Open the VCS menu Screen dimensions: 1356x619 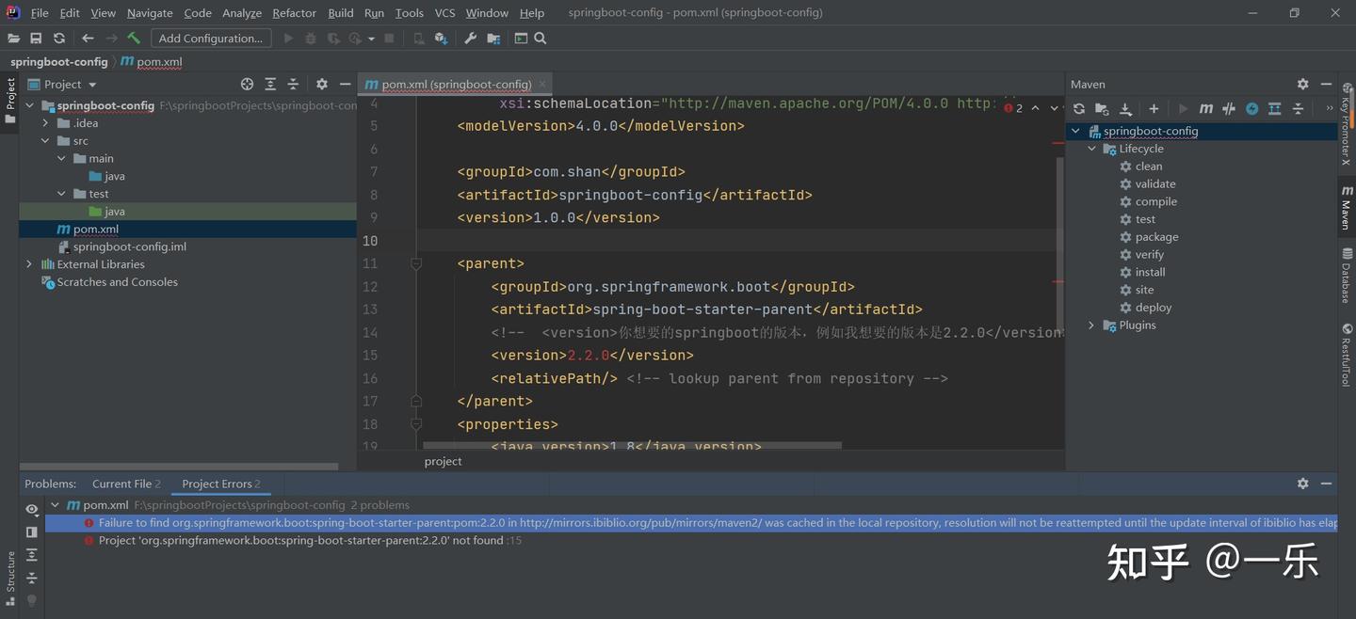(444, 13)
